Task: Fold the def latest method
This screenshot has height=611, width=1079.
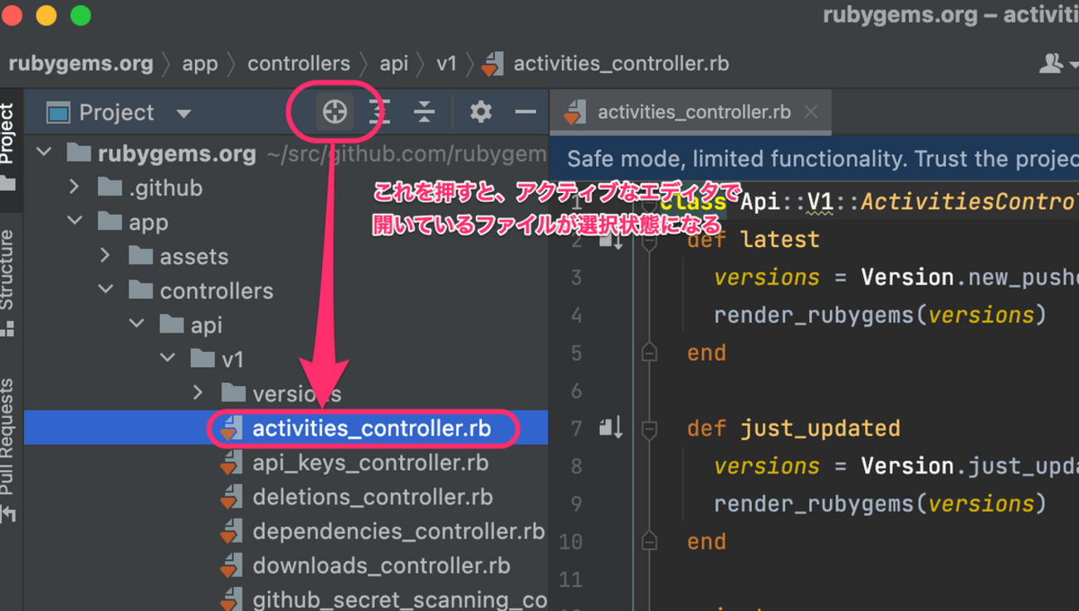Action: coord(650,240)
